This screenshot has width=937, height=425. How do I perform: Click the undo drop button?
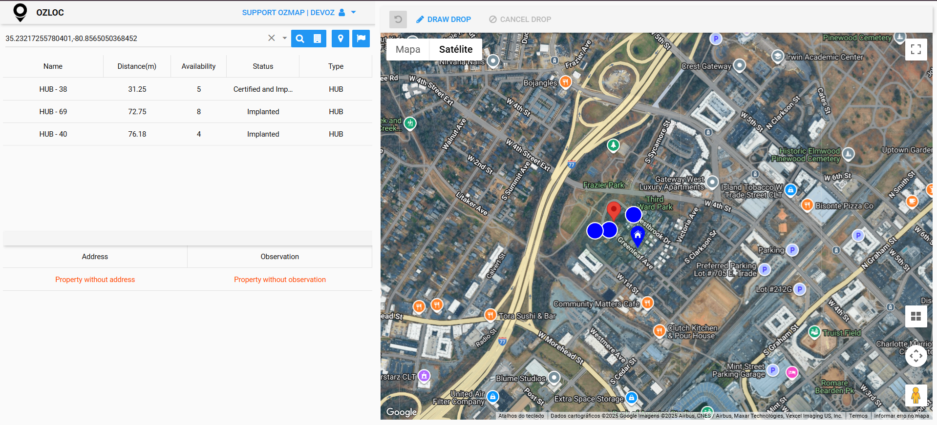click(398, 20)
